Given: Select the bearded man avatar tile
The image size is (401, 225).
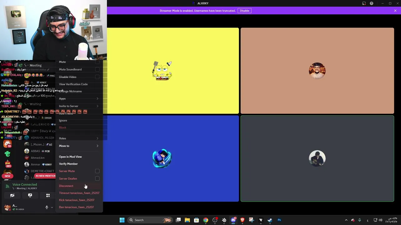Looking at the screenshot, I should pos(317,71).
